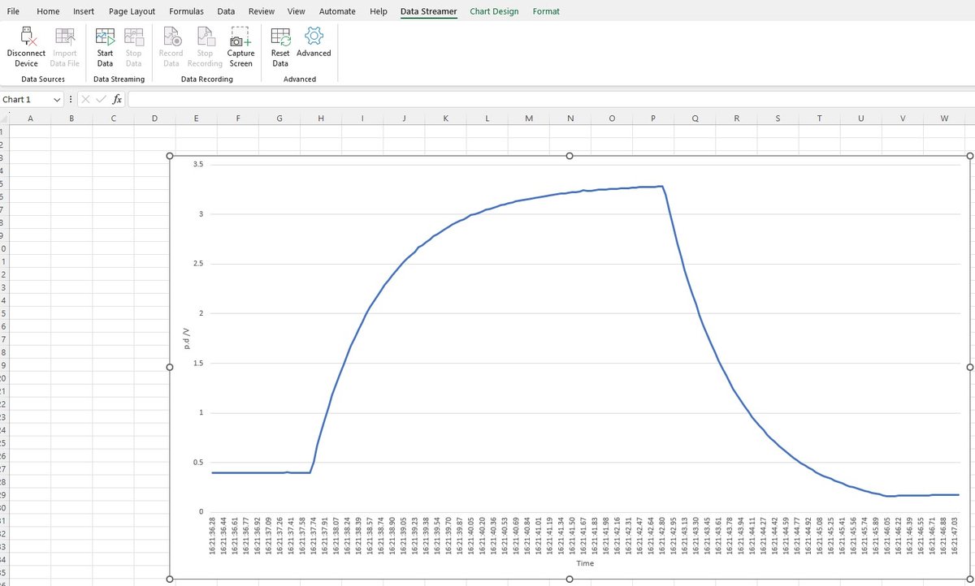This screenshot has width=975, height=586.
Task: Click the chart's bottom-left resize handle
Action: [x=170, y=579]
